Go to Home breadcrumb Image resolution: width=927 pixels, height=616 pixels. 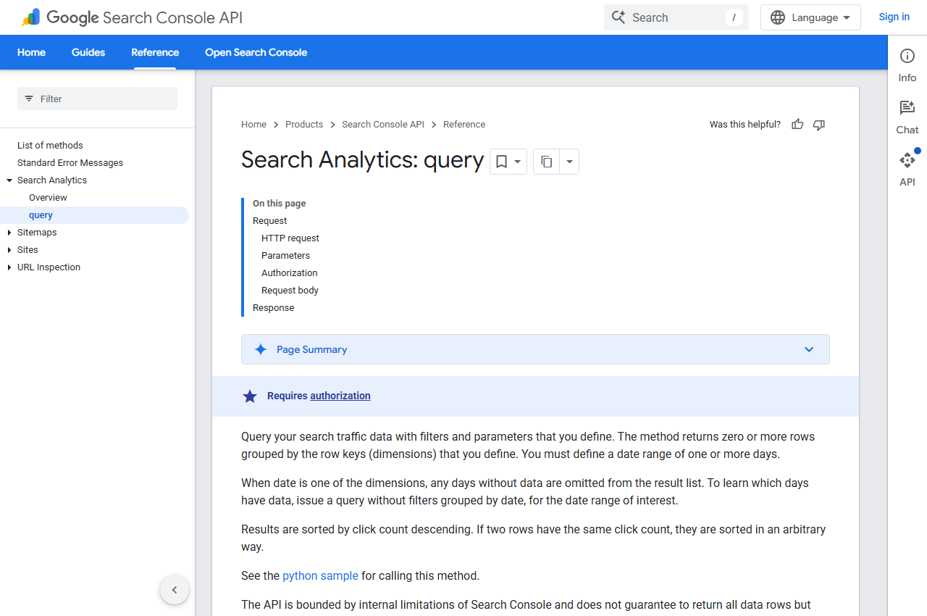pyautogui.click(x=253, y=125)
